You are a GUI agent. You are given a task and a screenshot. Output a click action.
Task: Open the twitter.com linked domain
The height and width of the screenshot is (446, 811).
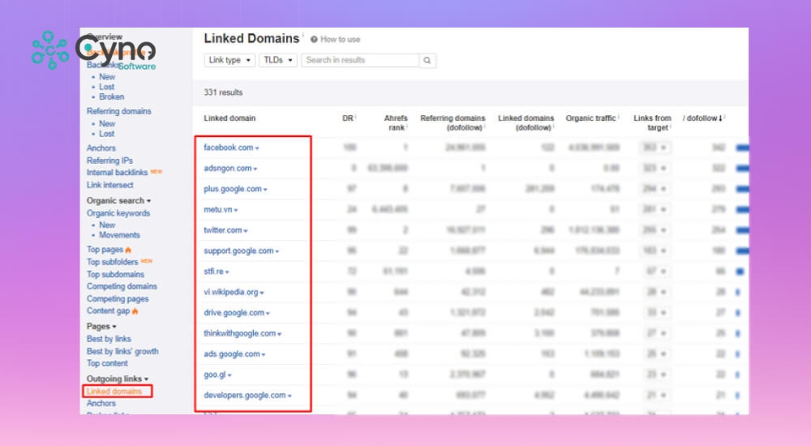pyautogui.click(x=222, y=230)
